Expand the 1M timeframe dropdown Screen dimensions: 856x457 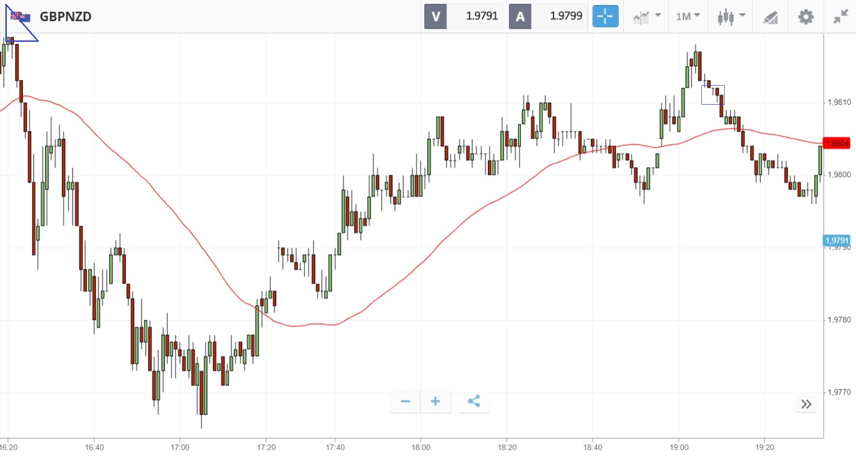[688, 17]
